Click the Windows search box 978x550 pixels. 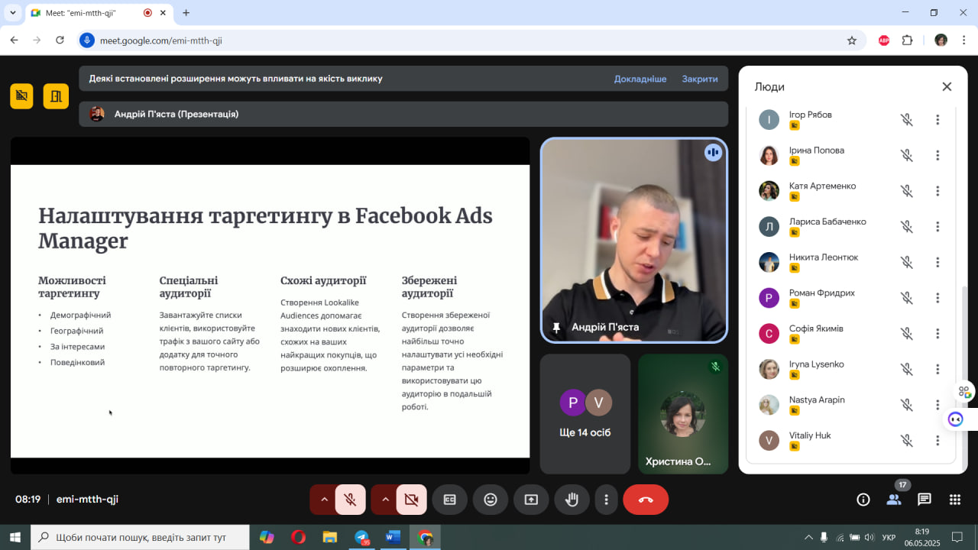coord(140,537)
